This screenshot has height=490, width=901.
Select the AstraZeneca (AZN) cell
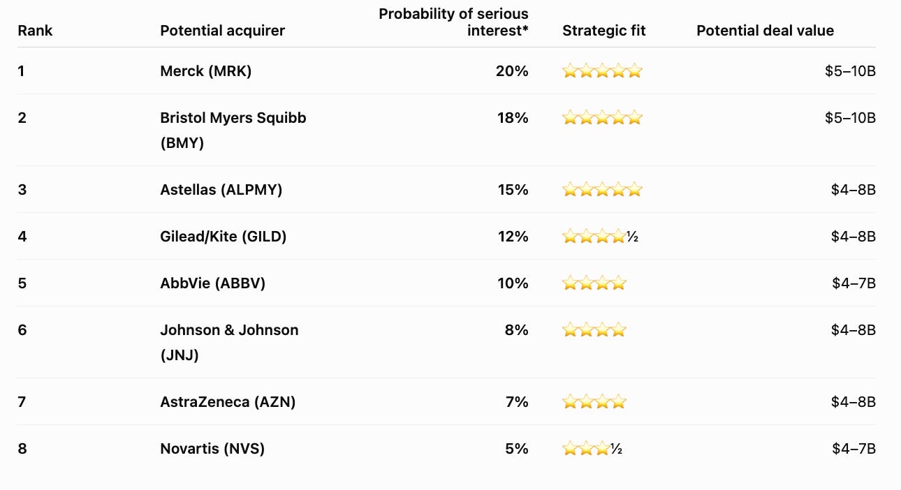[x=228, y=401]
